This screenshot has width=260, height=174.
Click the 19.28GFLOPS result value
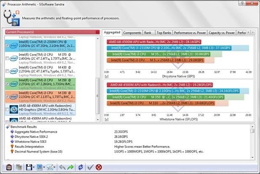123,142
